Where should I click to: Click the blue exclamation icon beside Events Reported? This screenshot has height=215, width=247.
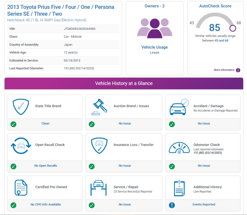click(172, 205)
